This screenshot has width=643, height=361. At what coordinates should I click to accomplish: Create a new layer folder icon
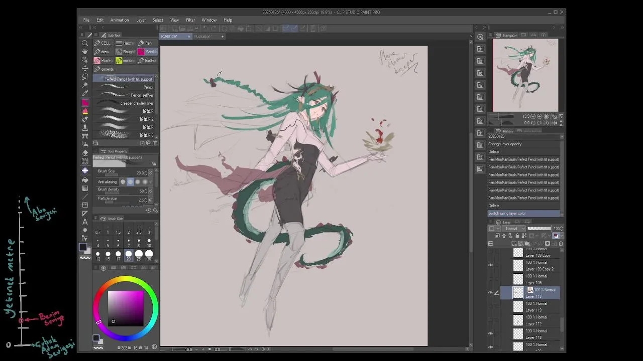(x=527, y=244)
